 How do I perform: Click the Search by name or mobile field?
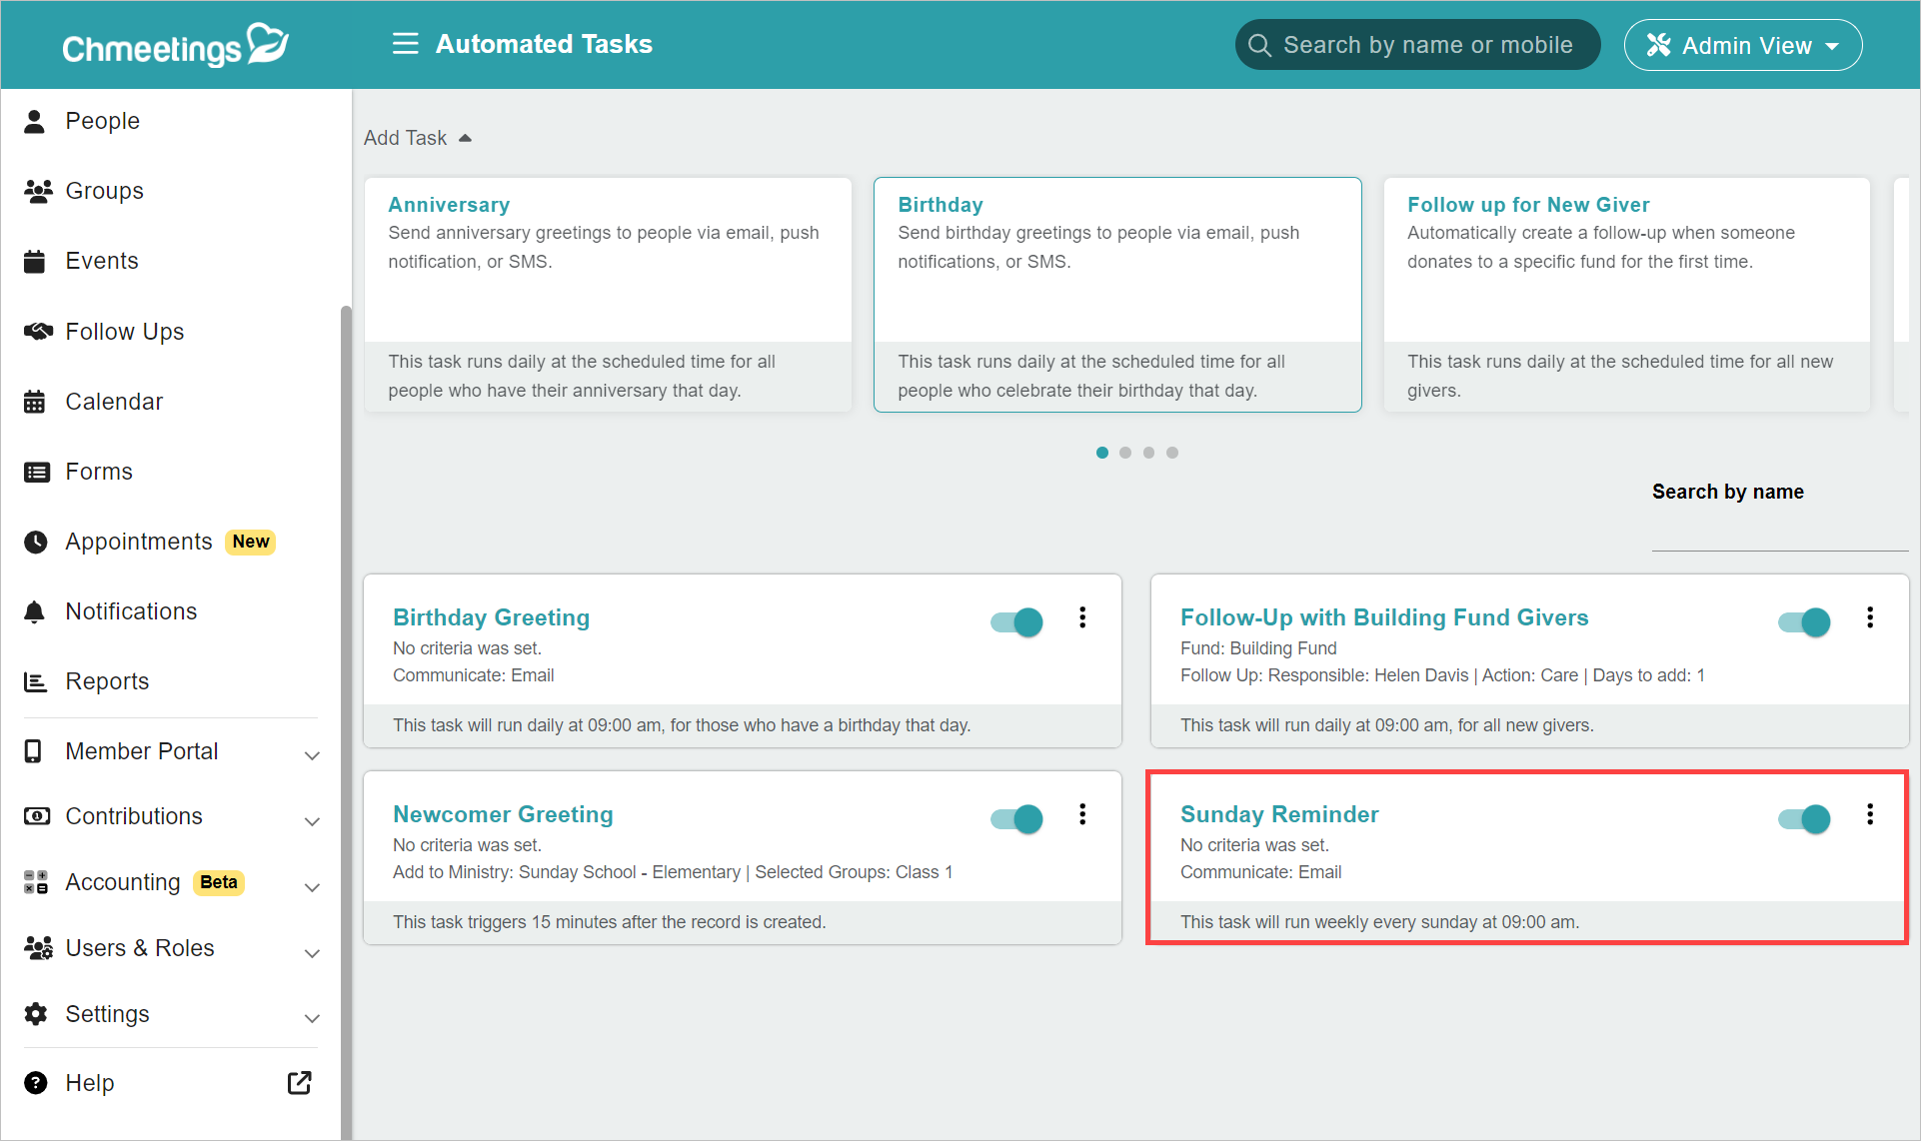pyautogui.click(x=1417, y=45)
